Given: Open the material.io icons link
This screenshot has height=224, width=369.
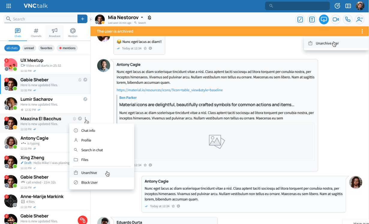Looking at the screenshot, I should click(169, 90).
